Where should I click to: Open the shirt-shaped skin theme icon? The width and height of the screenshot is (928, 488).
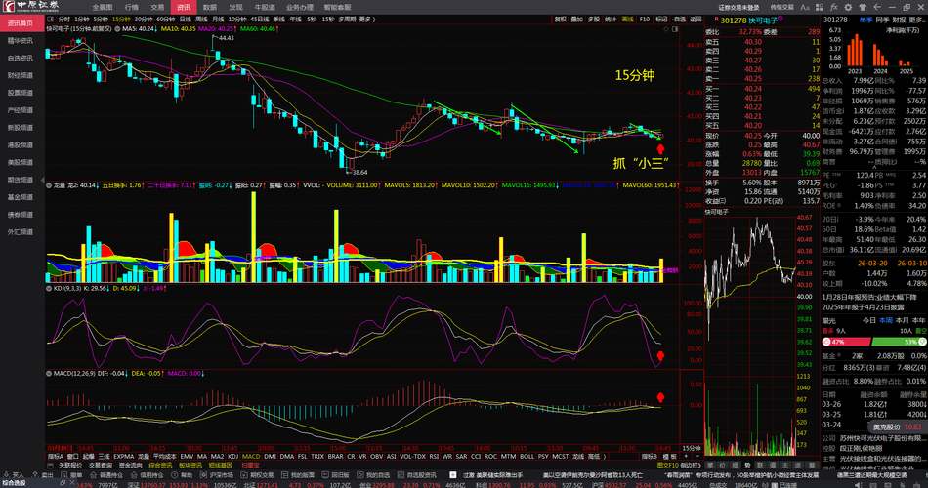(x=863, y=7)
